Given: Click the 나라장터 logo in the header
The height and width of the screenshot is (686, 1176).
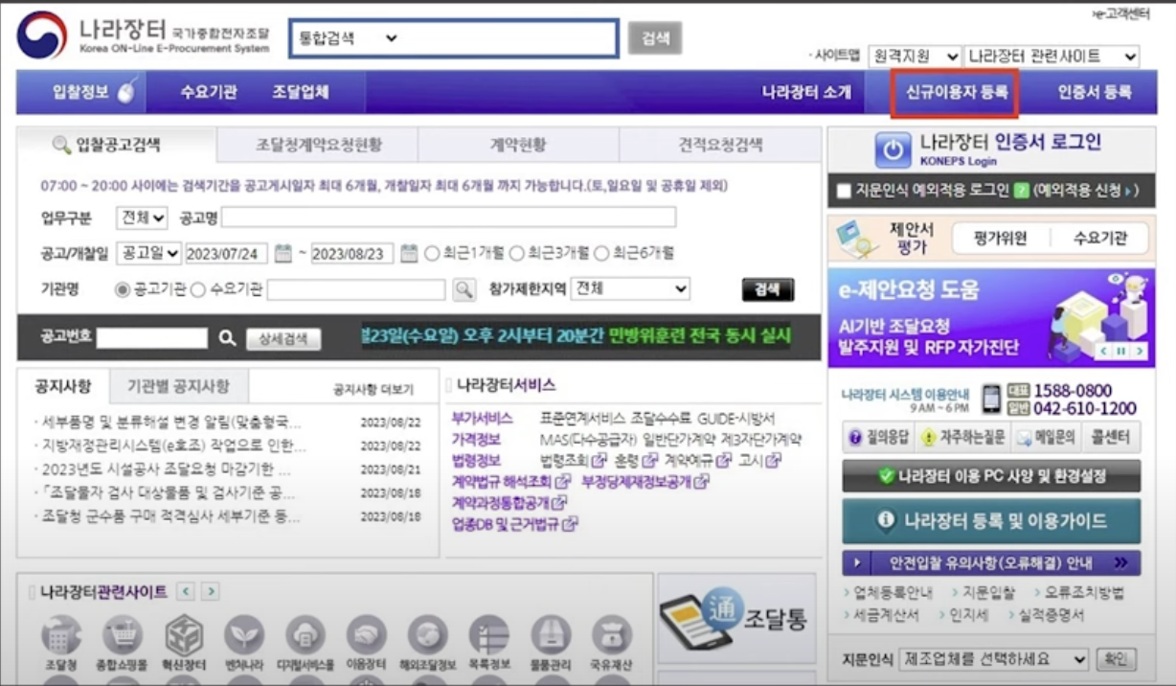Looking at the screenshot, I should [x=144, y=35].
